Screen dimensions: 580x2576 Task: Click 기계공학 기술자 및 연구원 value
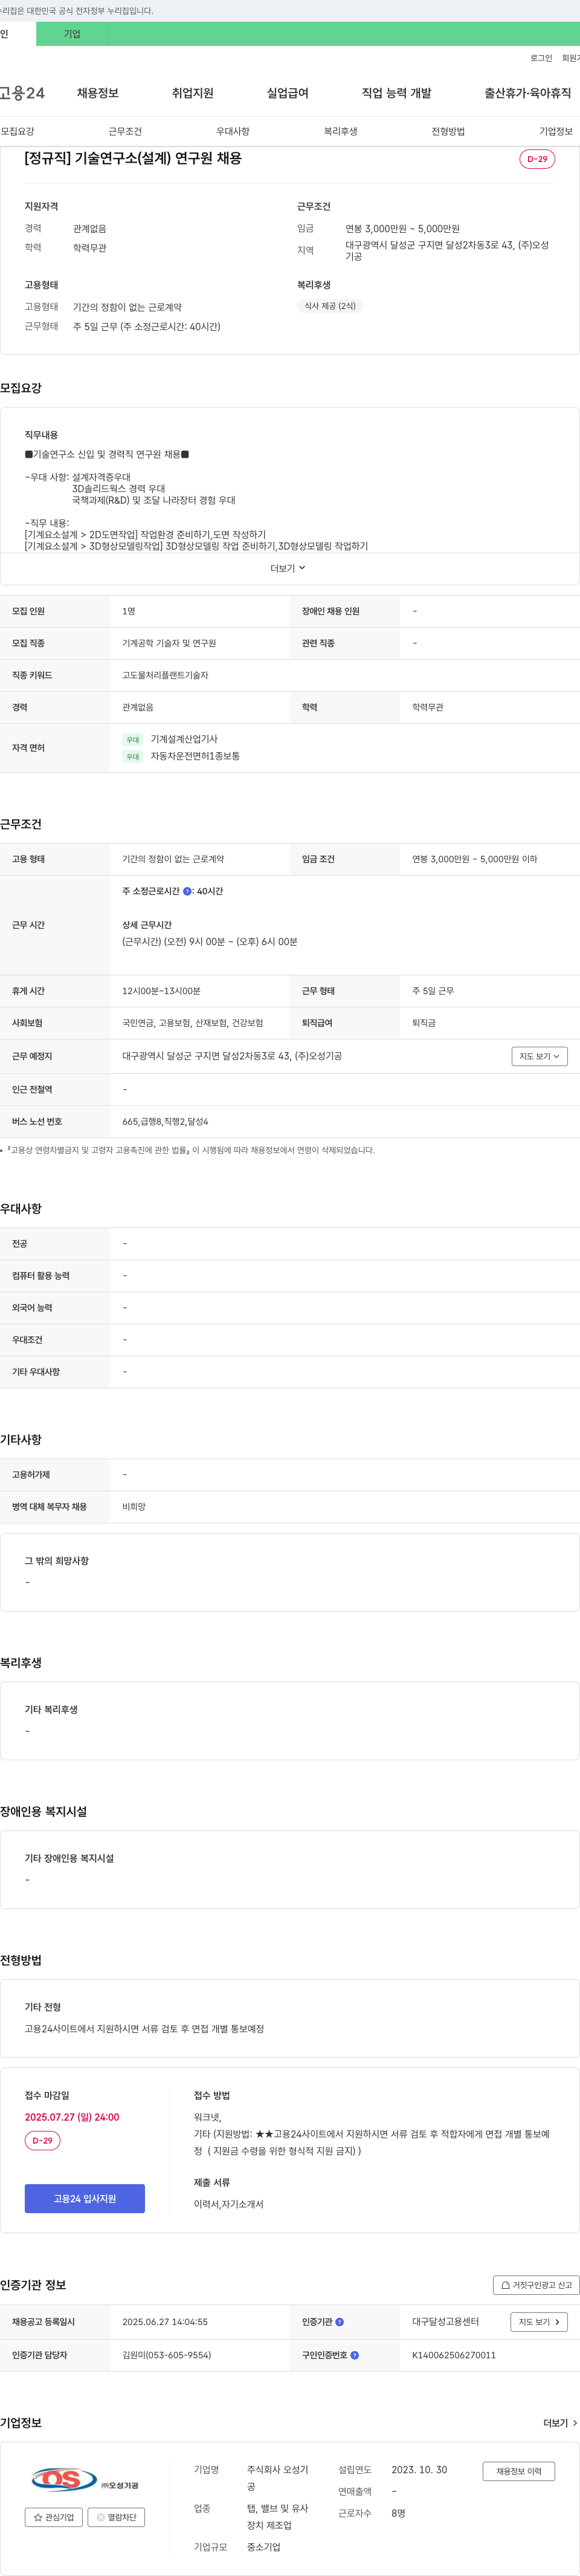(169, 643)
